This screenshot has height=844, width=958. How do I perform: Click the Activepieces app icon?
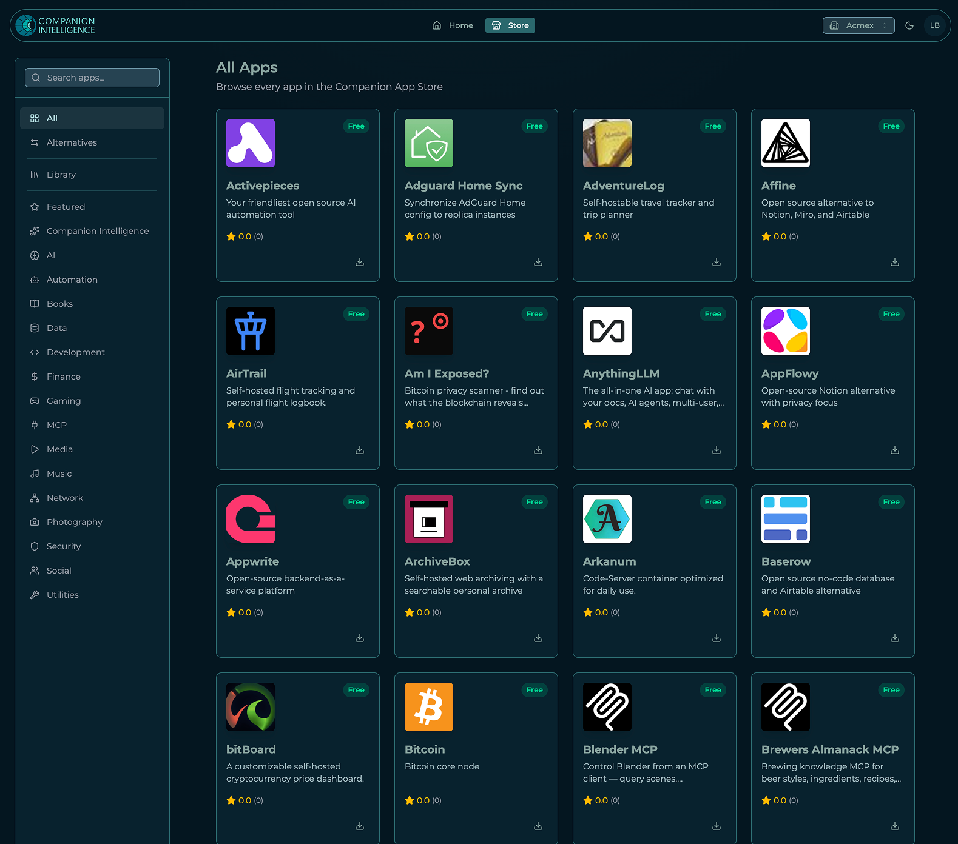[251, 143]
